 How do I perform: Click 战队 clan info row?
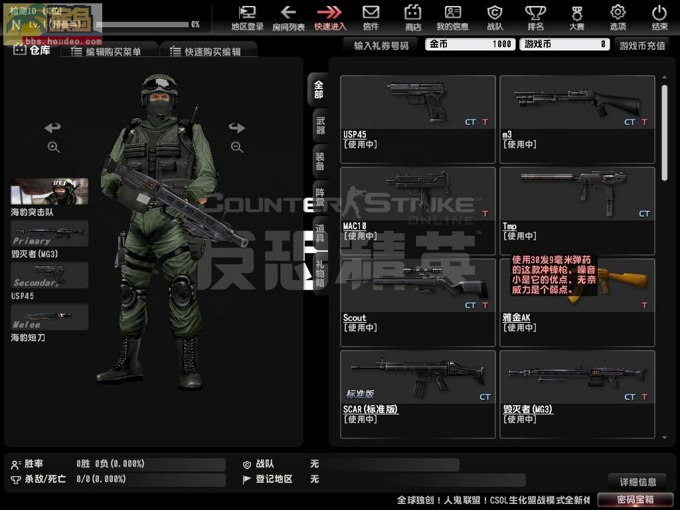click(351, 464)
